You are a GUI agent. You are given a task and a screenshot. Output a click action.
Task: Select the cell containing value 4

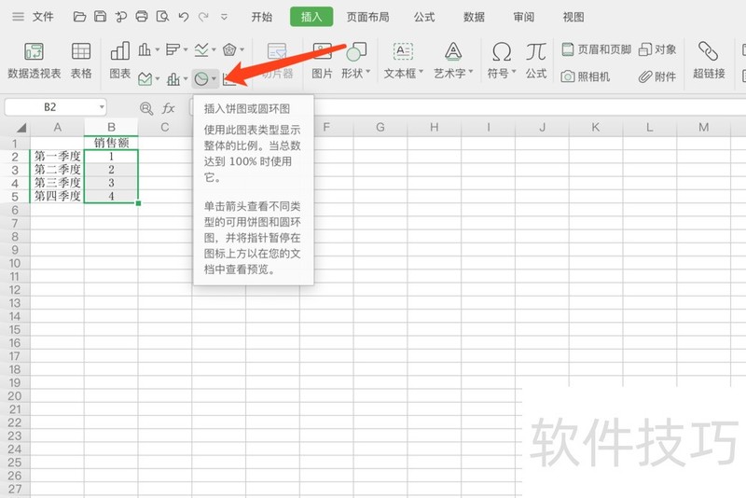point(111,196)
